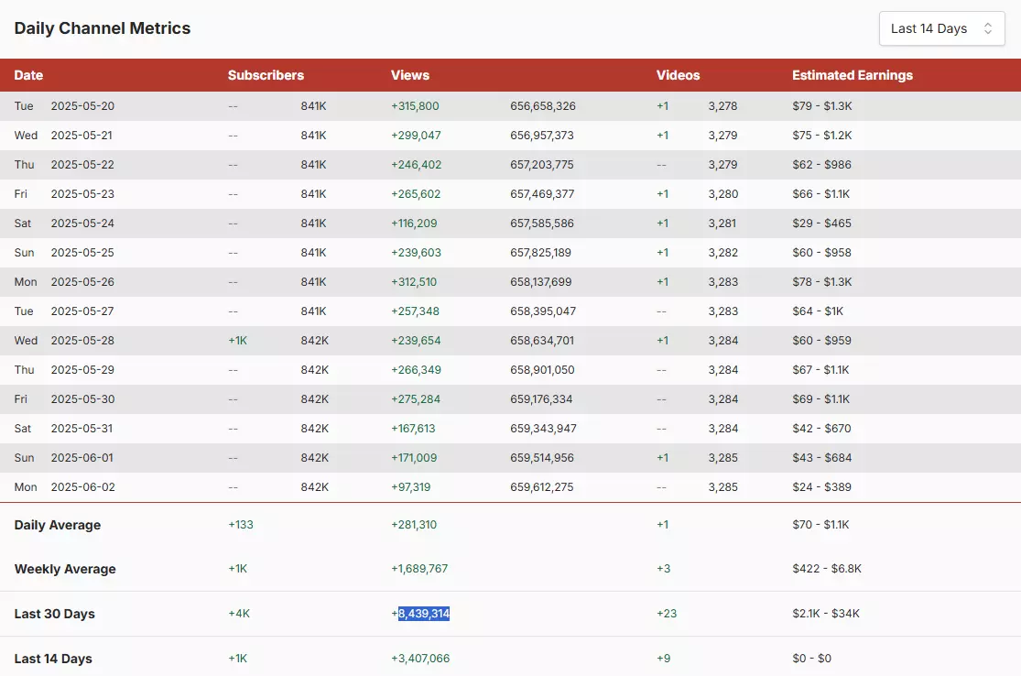Click the +257,348 views gain value
The width and height of the screenshot is (1021, 676).
pyautogui.click(x=415, y=311)
